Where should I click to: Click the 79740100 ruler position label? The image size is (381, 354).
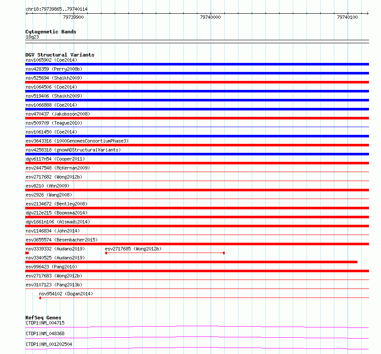tap(347, 17)
